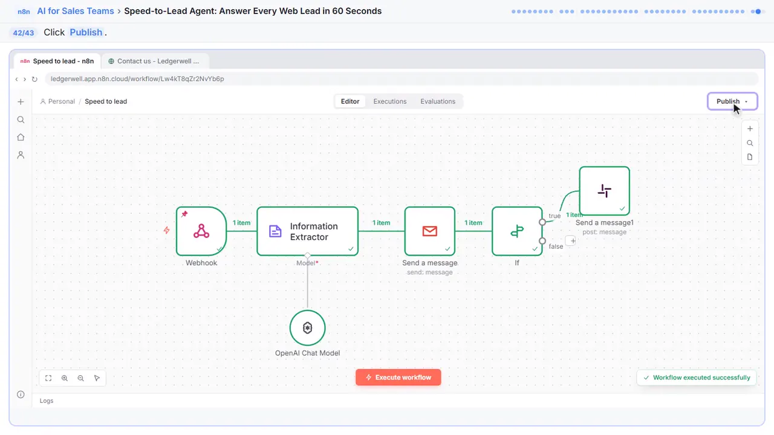Open the Personal breadcrumb link
The width and height of the screenshot is (774, 435).
click(x=57, y=101)
